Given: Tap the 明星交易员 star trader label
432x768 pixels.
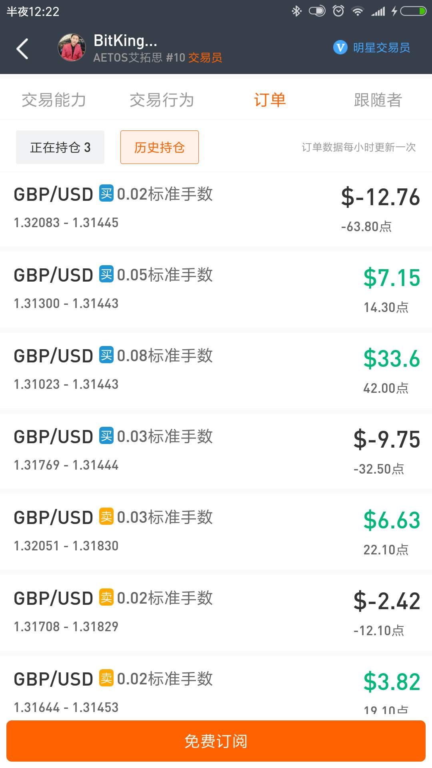Looking at the screenshot, I should point(381,48).
